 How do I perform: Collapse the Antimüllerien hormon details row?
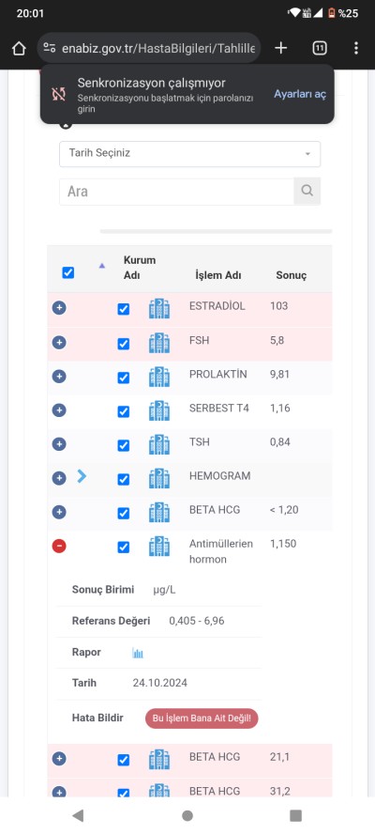pos(59,546)
